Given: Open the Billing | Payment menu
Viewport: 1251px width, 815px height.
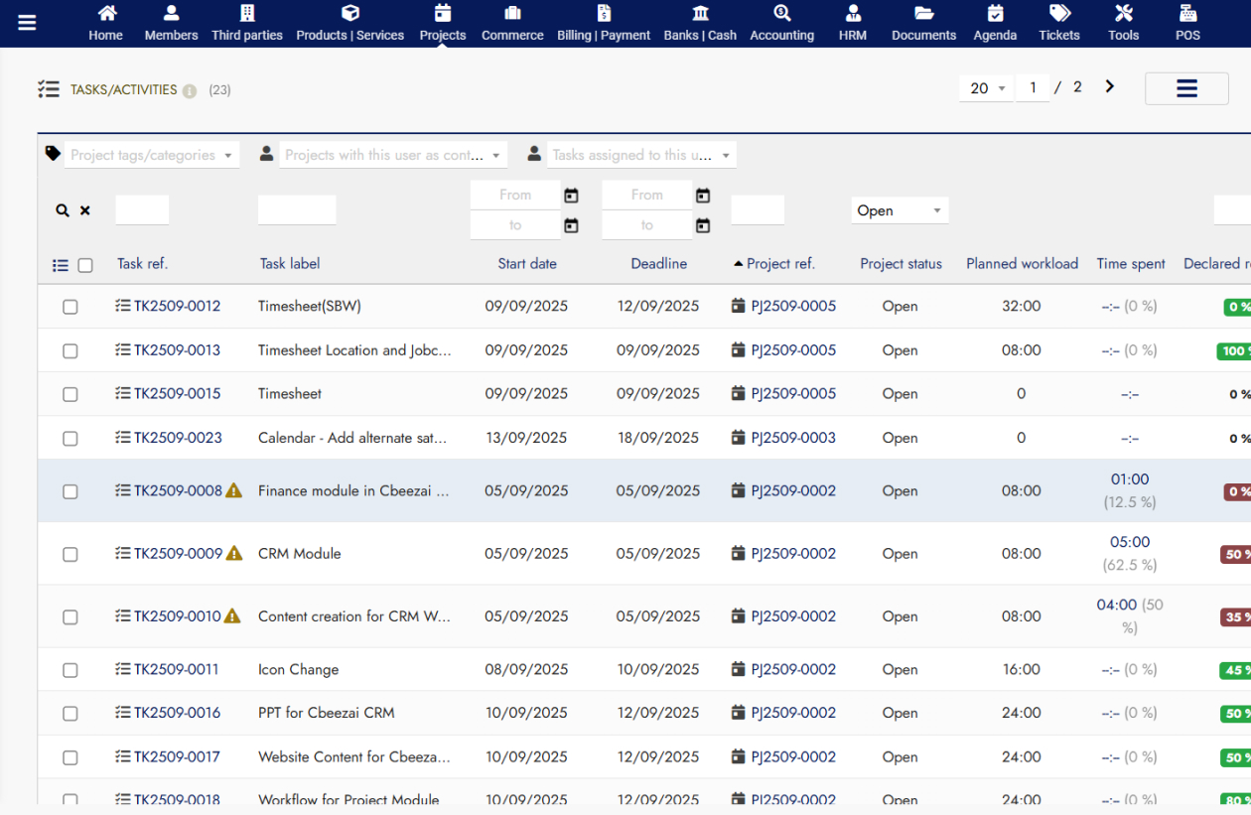Looking at the screenshot, I should pos(604,24).
